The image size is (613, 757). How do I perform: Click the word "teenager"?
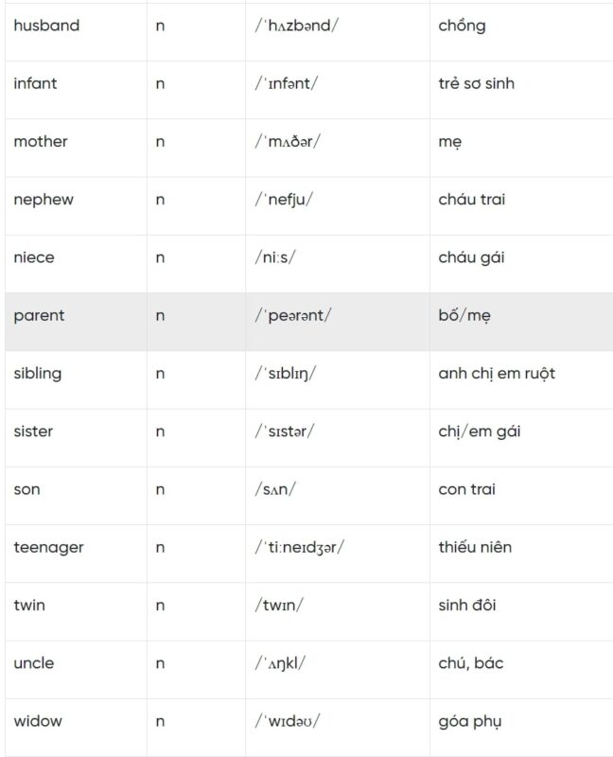tap(48, 547)
